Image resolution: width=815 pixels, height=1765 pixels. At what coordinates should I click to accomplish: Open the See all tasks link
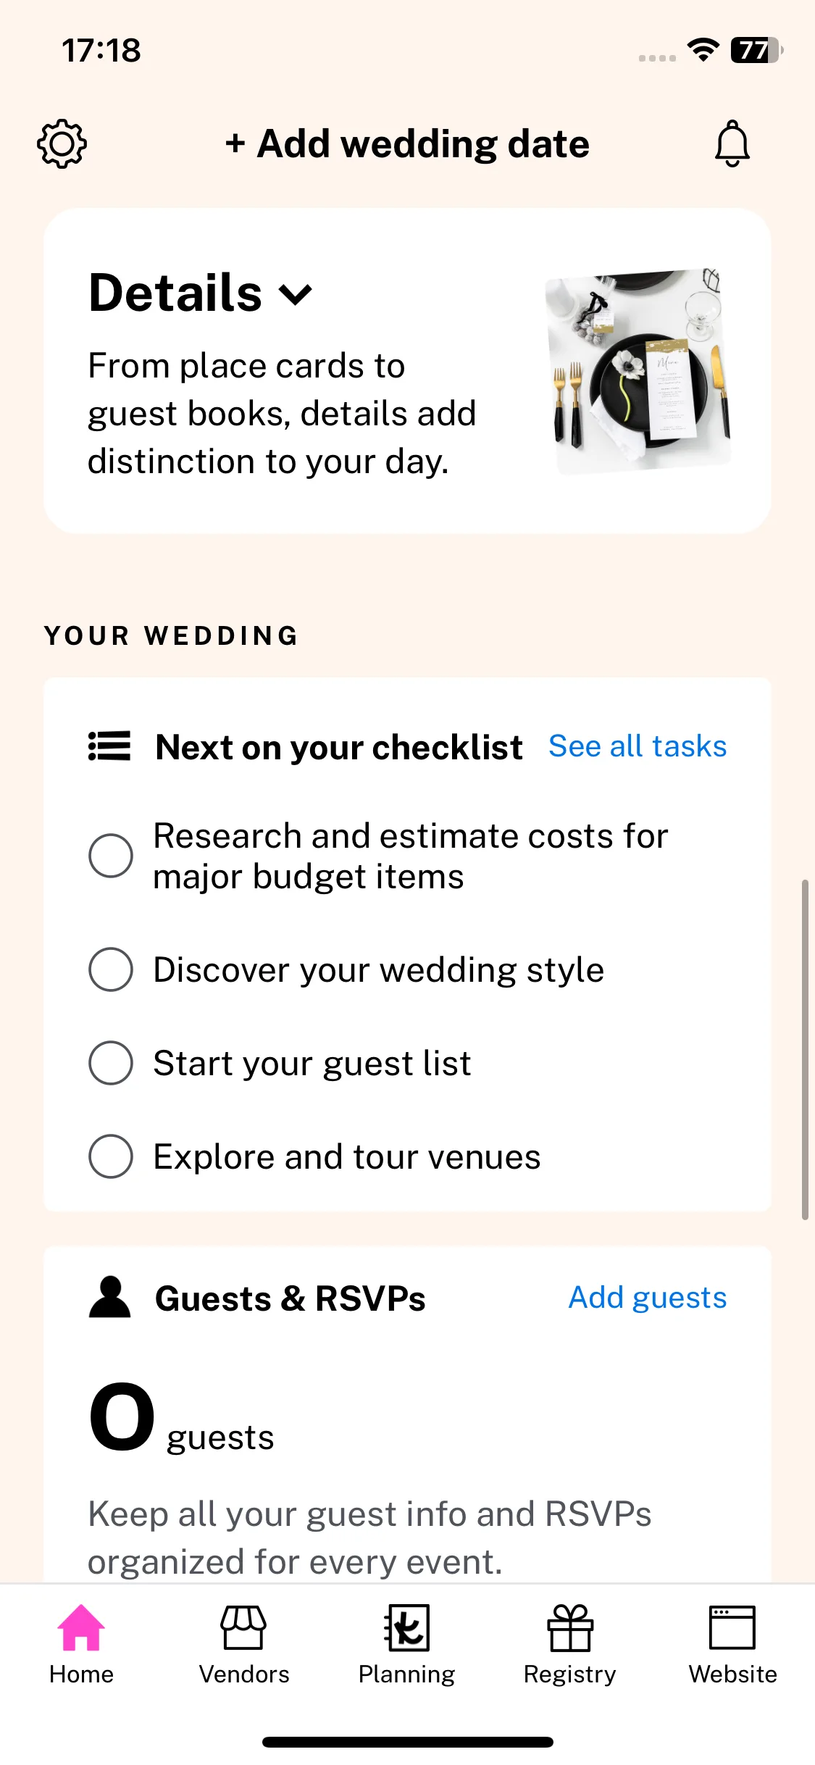click(x=638, y=746)
